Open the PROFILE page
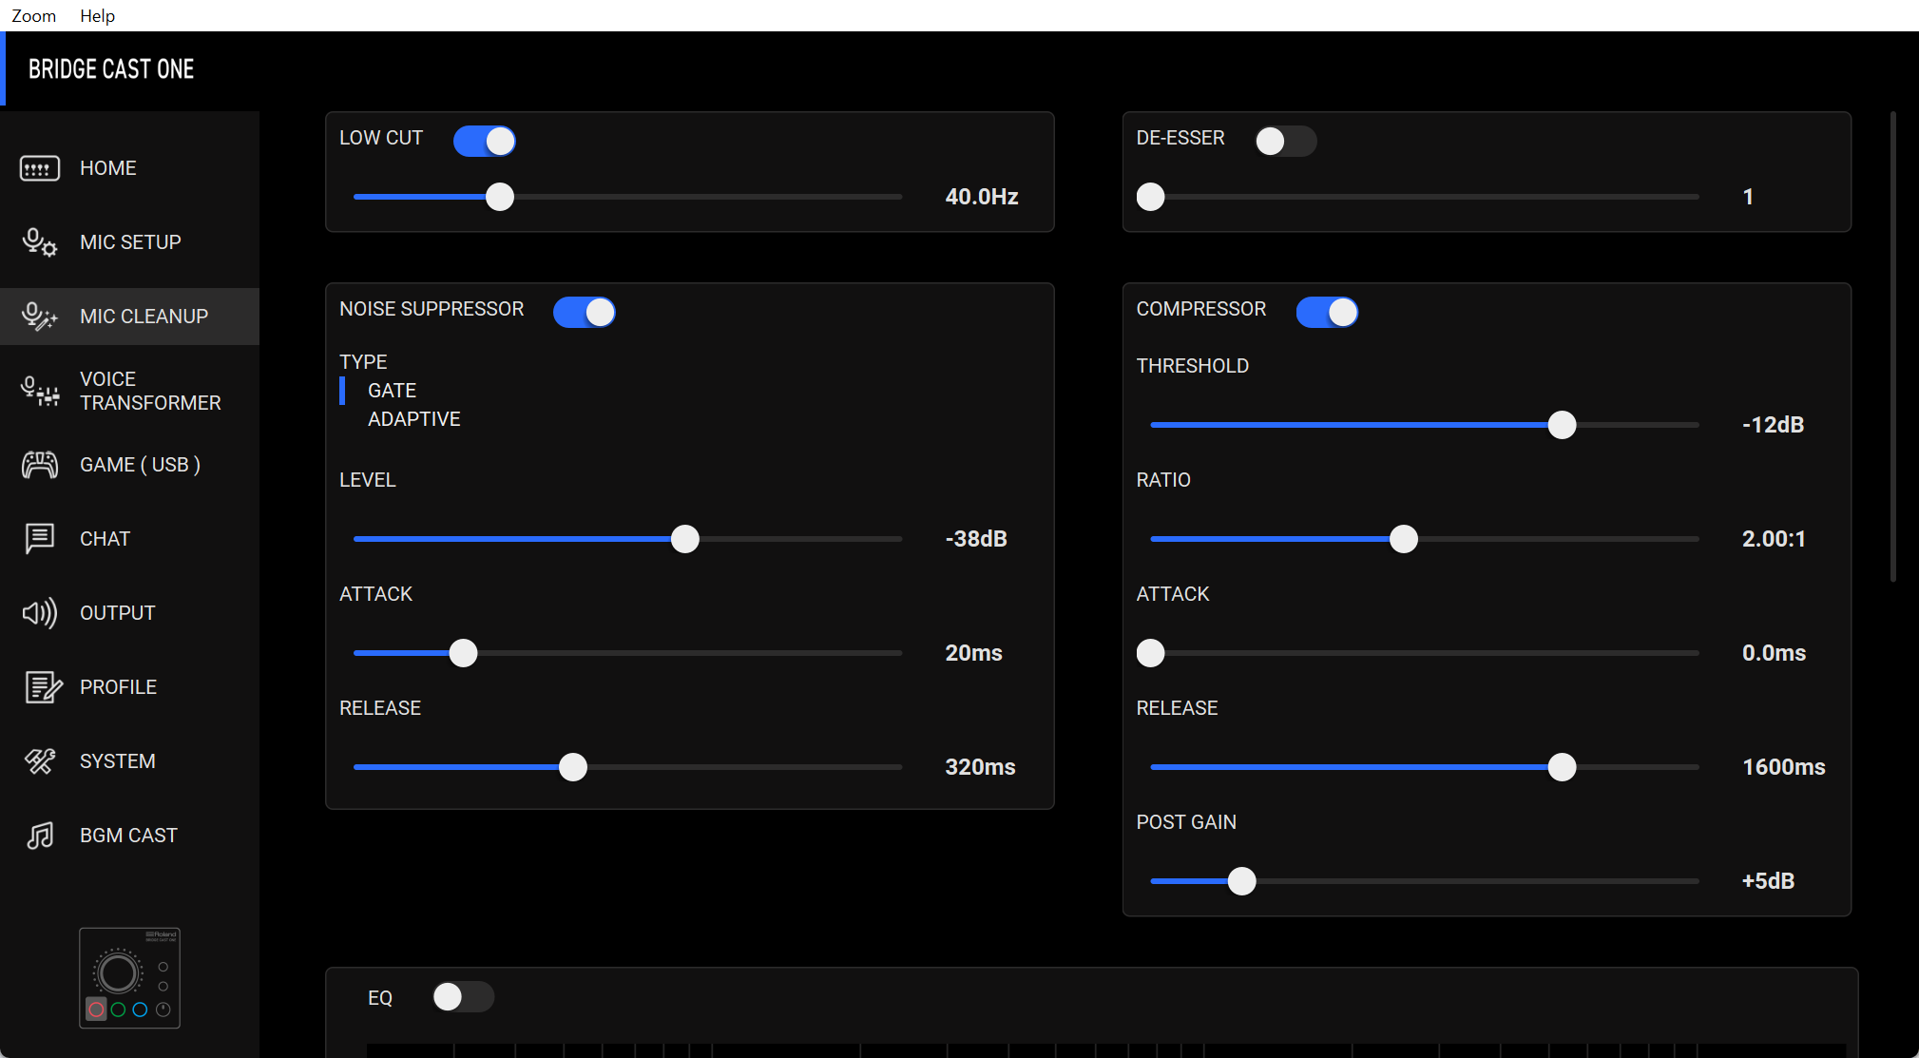Screen dimensions: 1919x1058 [x=129, y=687]
